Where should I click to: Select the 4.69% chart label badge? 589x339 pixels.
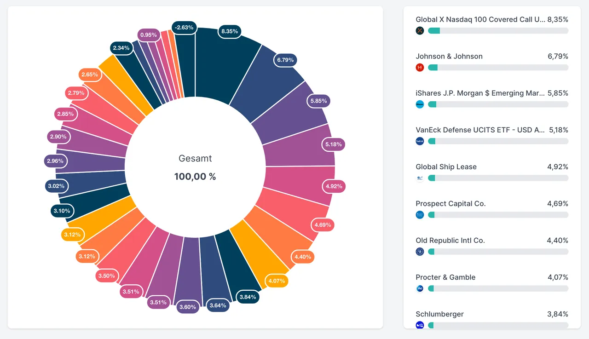(323, 225)
